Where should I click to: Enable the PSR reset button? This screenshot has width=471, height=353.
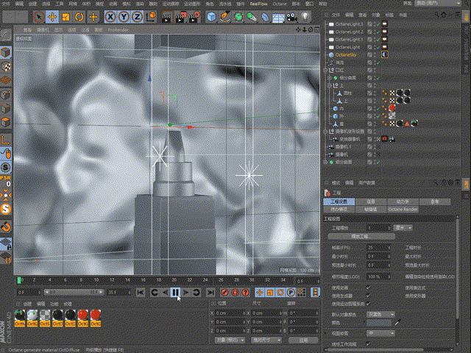(x=6, y=181)
